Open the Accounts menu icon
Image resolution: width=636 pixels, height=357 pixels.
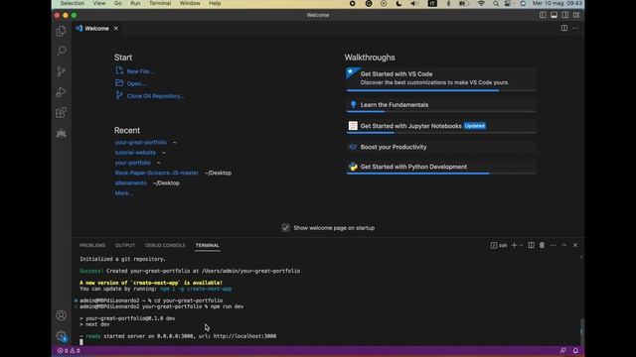[x=61, y=315]
